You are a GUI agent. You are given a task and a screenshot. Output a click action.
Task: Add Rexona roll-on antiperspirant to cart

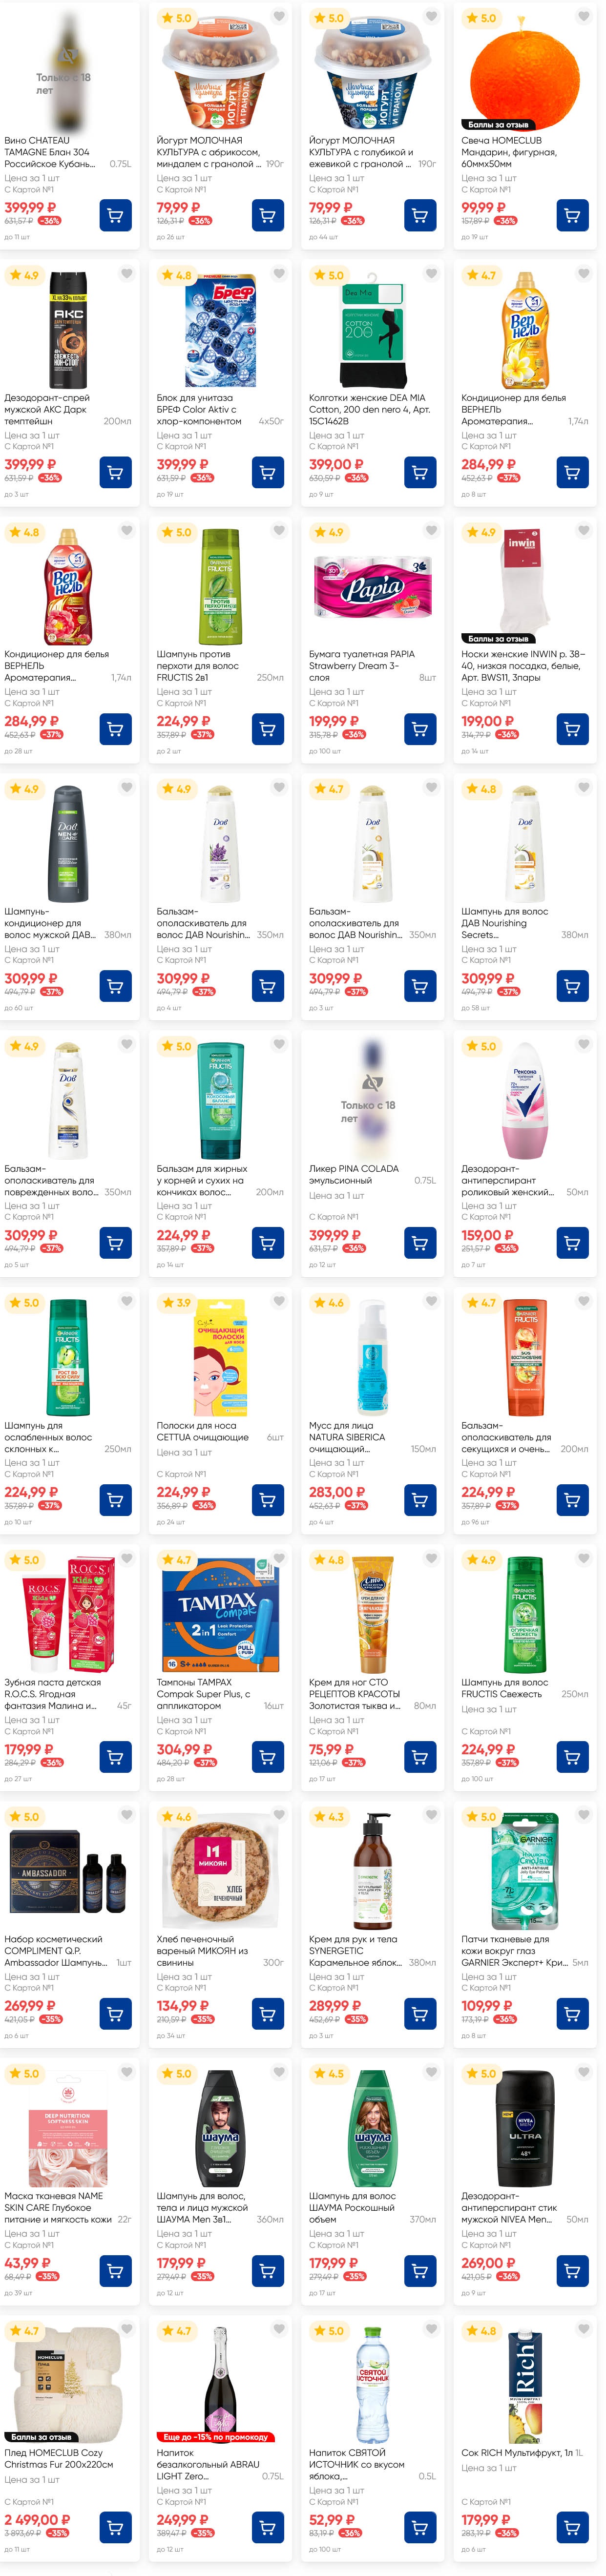pyautogui.click(x=572, y=1242)
